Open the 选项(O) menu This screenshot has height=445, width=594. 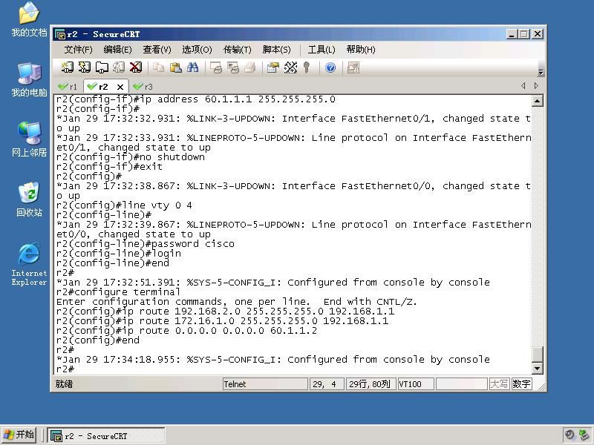click(197, 50)
